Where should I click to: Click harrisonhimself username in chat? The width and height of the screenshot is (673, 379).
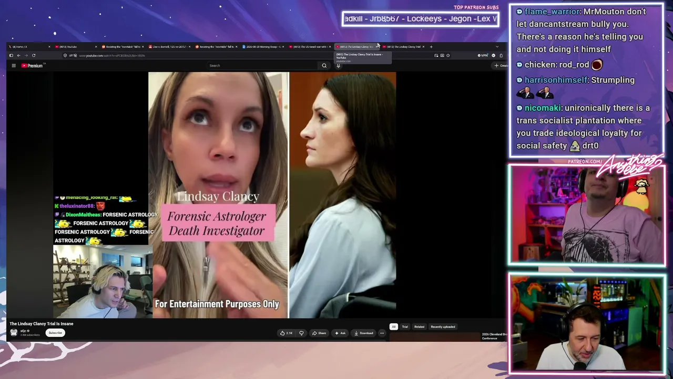pyautogui.click(x=556, y=80)
